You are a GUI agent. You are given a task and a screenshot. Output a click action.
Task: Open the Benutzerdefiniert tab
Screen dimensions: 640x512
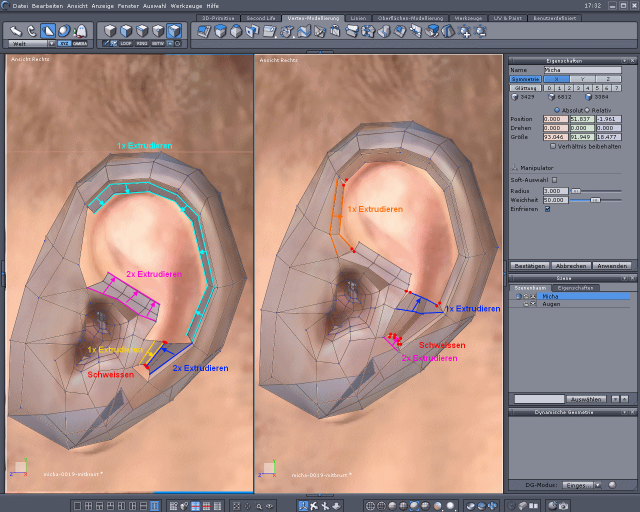554,18
